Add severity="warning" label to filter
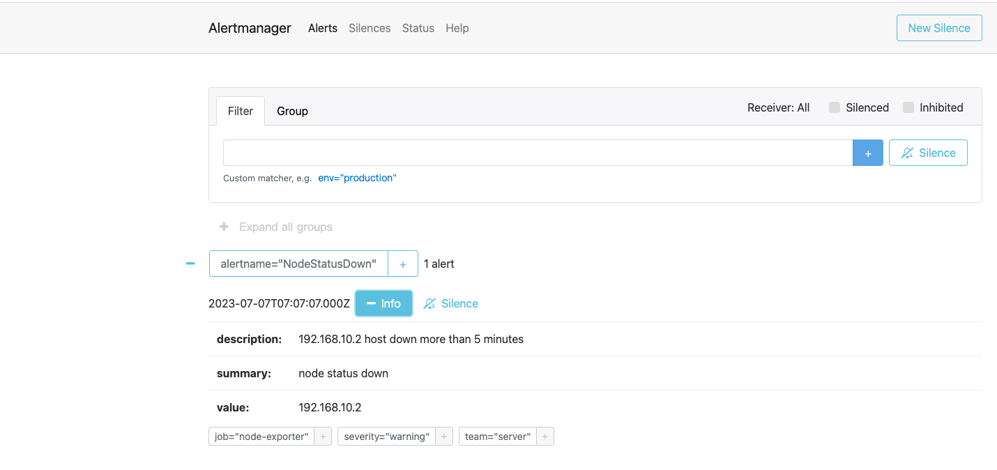 [x=443, y=437]
